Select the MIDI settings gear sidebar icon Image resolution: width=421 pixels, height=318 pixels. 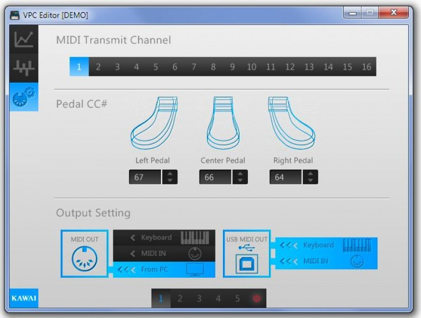tap(24, 98)
